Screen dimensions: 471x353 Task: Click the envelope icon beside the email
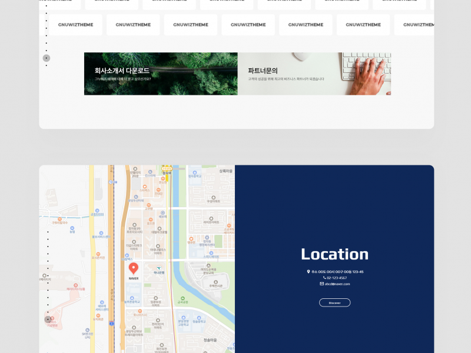pyautogui.click(x=321, y=284)
